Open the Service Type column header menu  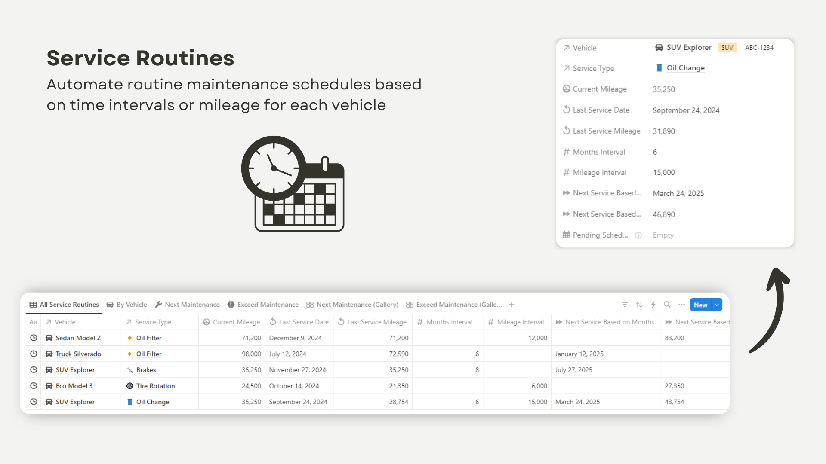pos(160,322)
